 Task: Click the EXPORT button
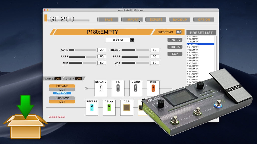(x=156, y=19)
